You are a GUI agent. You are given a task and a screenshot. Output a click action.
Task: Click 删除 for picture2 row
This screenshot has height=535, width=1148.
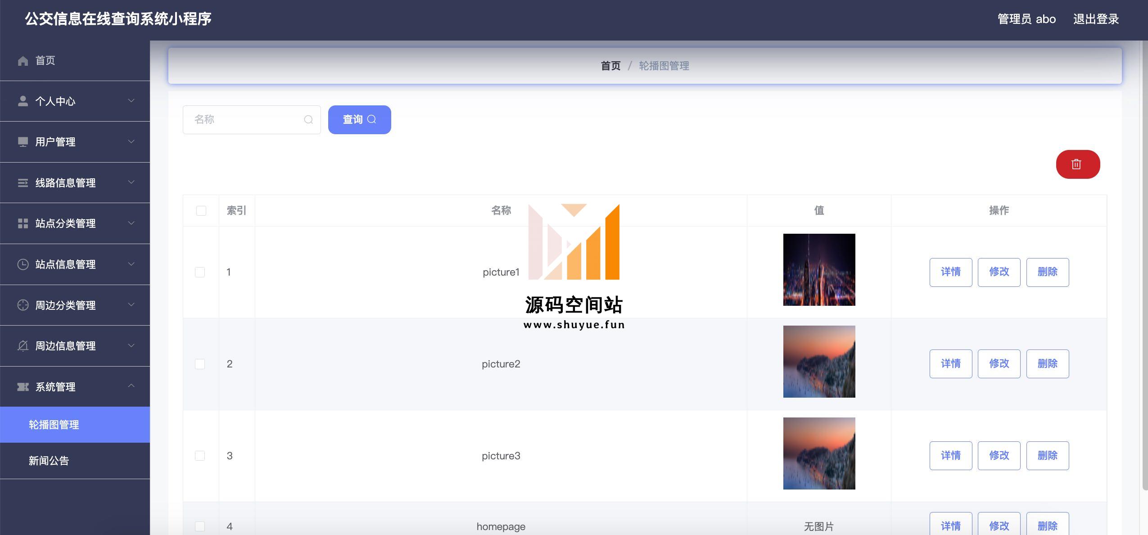[x=1048, y=364]
